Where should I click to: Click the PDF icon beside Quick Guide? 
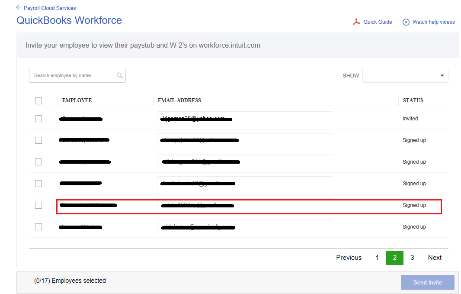point(356,22)
